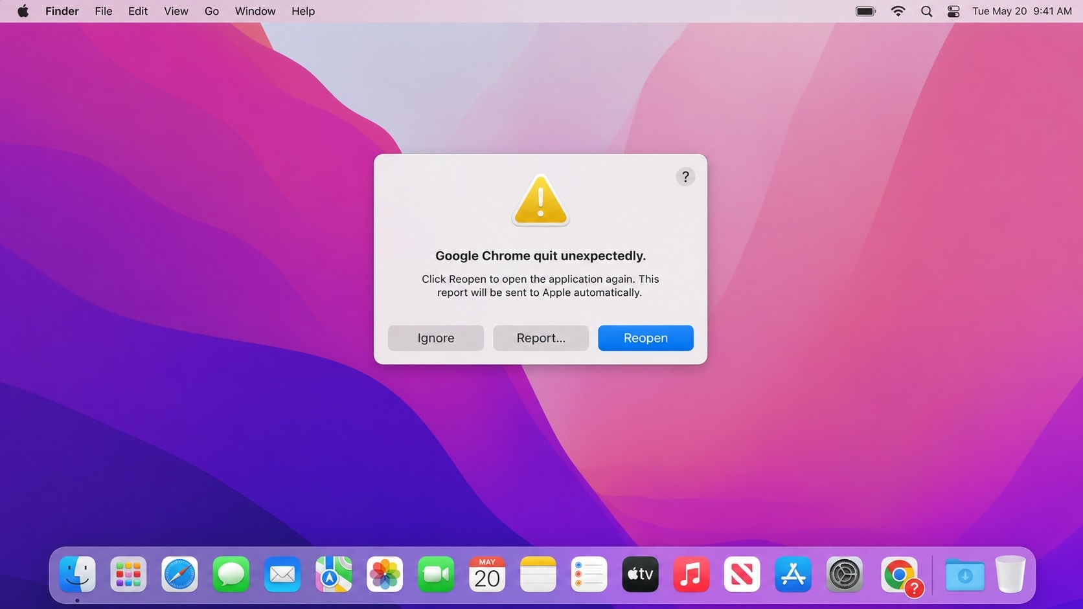This screenshot has width=1083, height=609.
Task: Open the Help menu
Action: (303, 11)
